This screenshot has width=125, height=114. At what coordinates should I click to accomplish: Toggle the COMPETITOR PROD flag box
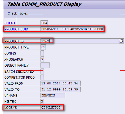point(42,77)
